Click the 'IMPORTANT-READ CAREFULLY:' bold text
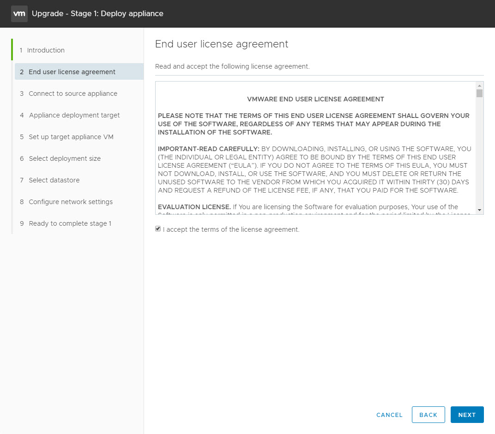Viewport: 495px width, 434px height. (208, 149)
